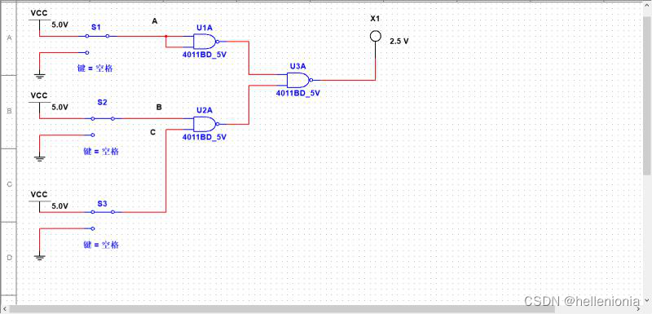Select NAND gate U2A
Image resolution: width=652 pixels, height=314 pixels.
[207, 124]
